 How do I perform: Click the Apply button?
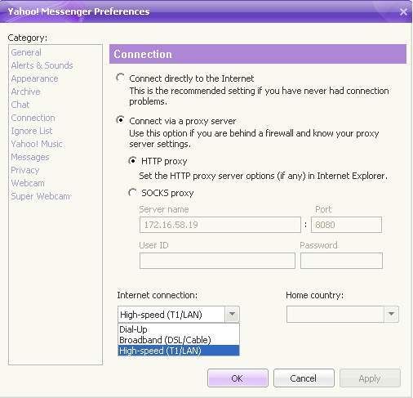pyautogui.click(x=370, y=378)
